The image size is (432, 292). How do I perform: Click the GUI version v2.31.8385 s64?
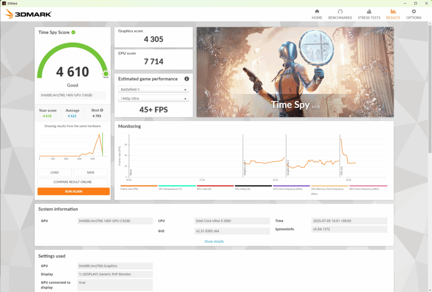tap(232, 231)
